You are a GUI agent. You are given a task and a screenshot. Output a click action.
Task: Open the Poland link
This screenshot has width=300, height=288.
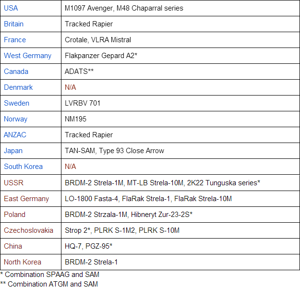click(14, 215)
